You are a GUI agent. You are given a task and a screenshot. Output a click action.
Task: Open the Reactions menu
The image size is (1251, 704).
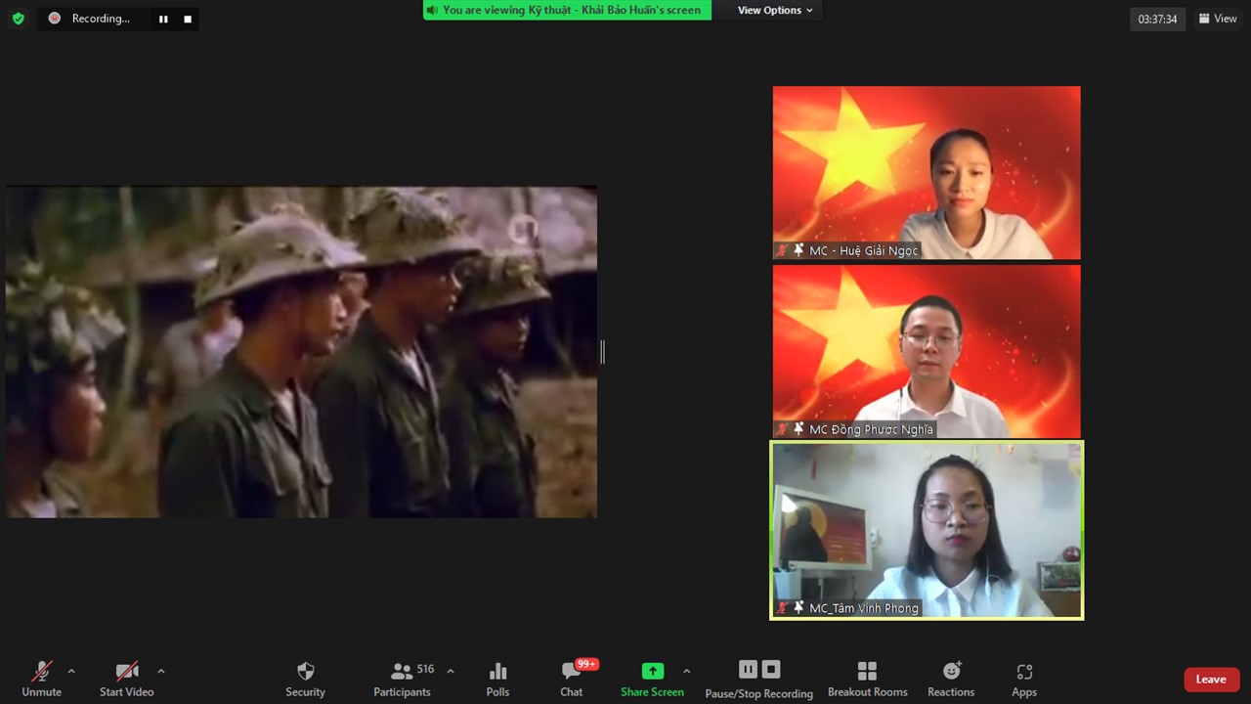951,679
